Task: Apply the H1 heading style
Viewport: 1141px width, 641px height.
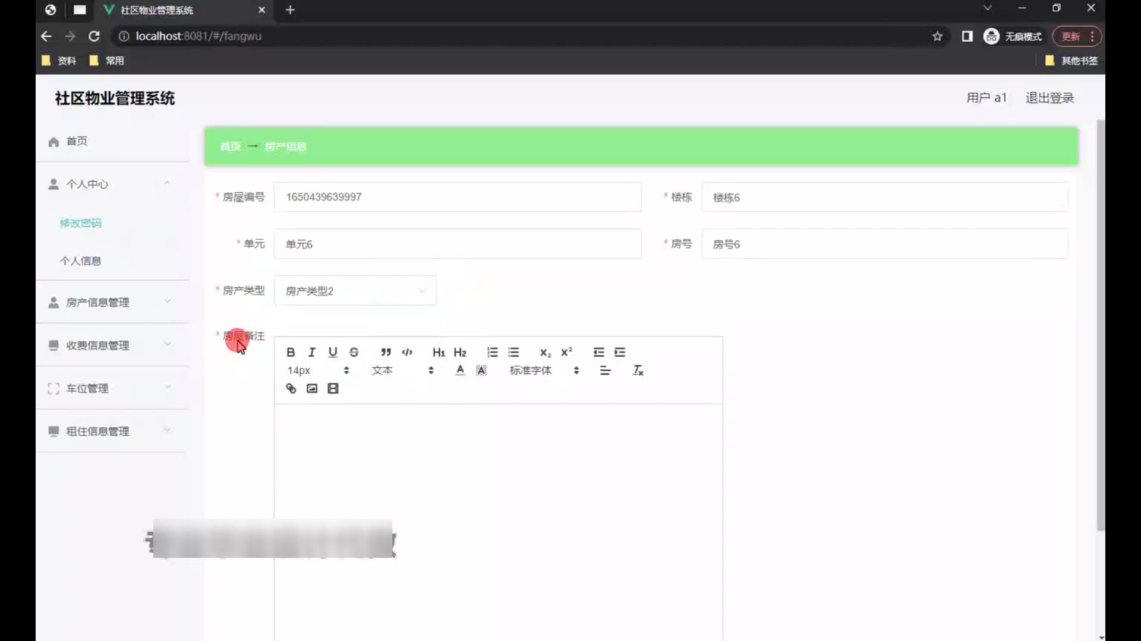Action: (x=439, y=352)
